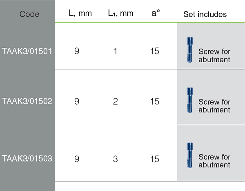Click angle value 15 in TAAK3/01503 row
This screenshot has width=245, height=191.
[155, 159]
